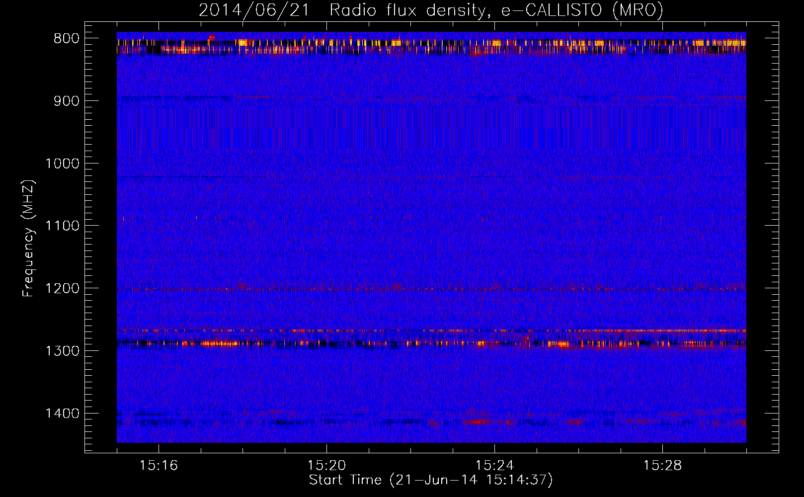Click the 900 frequency tick label
804x497 pixels.
coord(66,101)
